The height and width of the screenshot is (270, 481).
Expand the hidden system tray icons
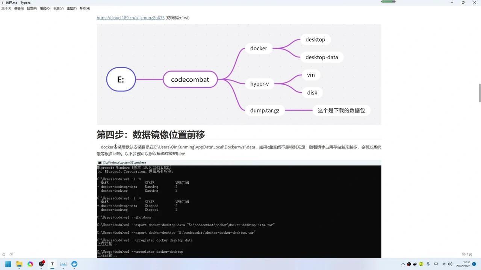403,264
